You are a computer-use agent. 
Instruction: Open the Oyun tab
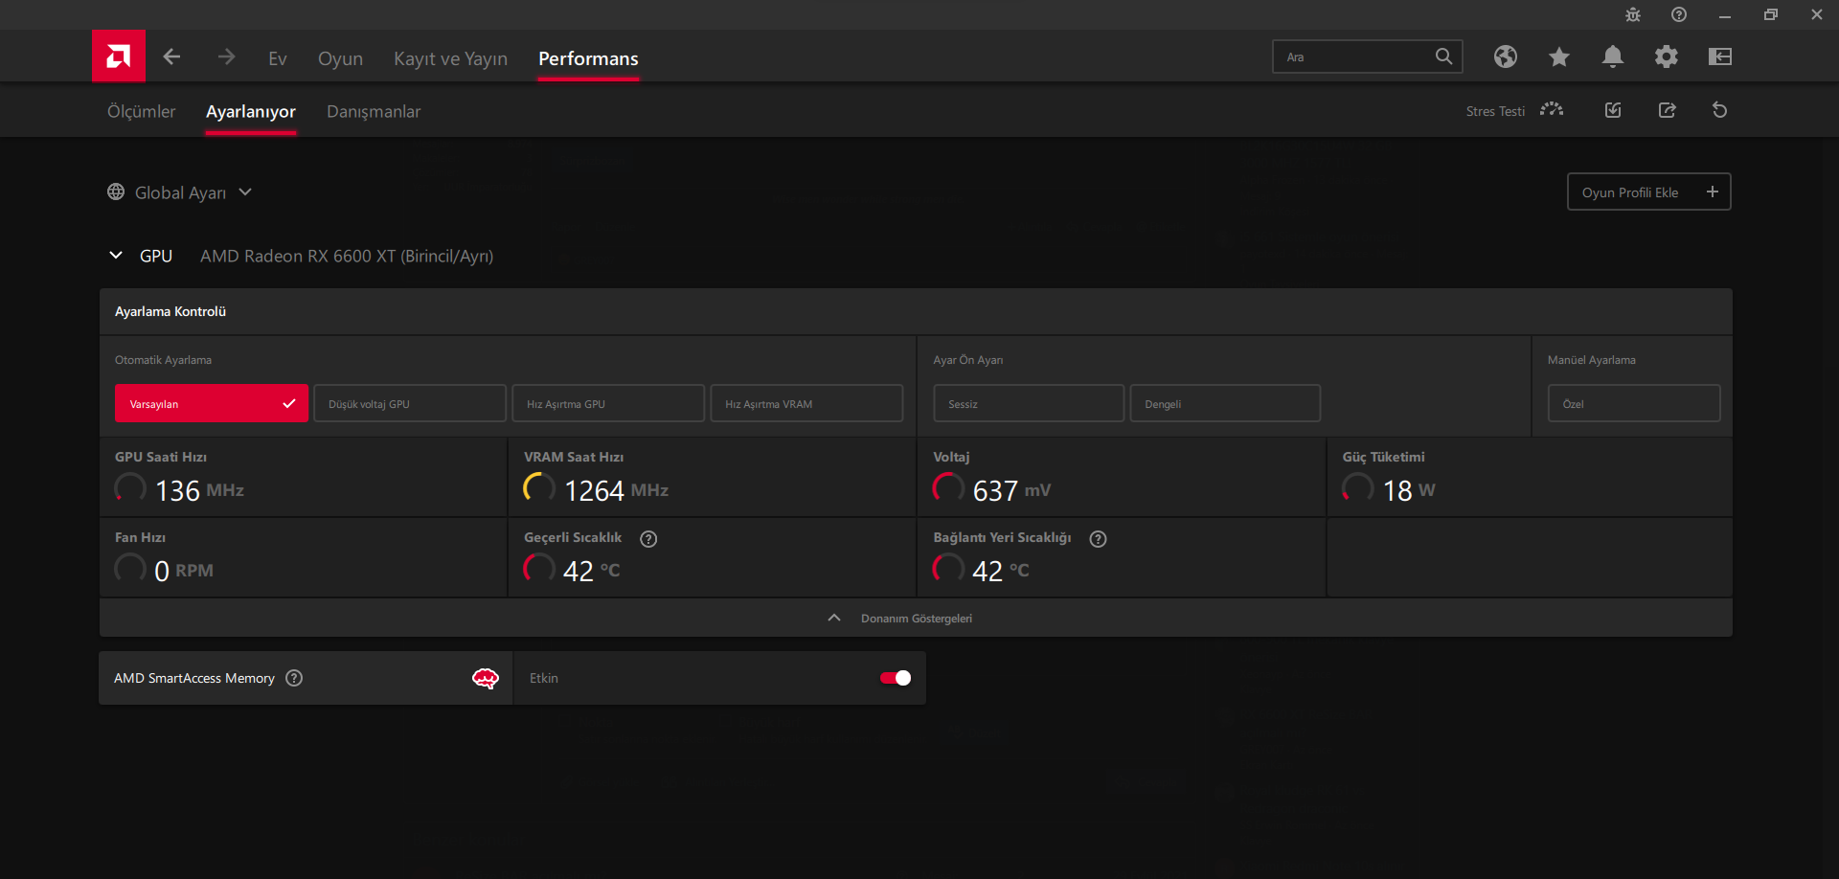(340, 58)
